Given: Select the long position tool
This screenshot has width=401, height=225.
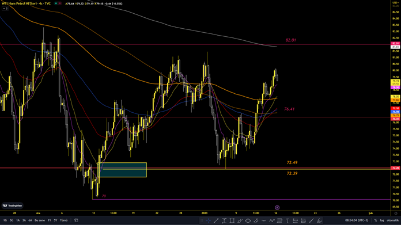Looking at the screenshot, I should point(296,220).
